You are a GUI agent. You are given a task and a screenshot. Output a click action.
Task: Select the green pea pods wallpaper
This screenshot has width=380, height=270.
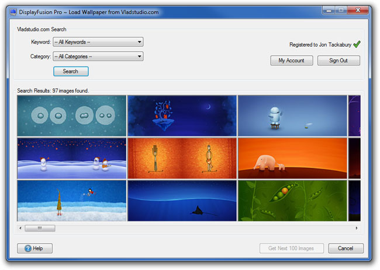click(292, 201)
